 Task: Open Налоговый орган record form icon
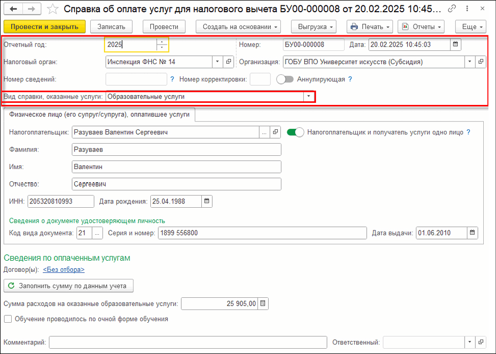228,62
